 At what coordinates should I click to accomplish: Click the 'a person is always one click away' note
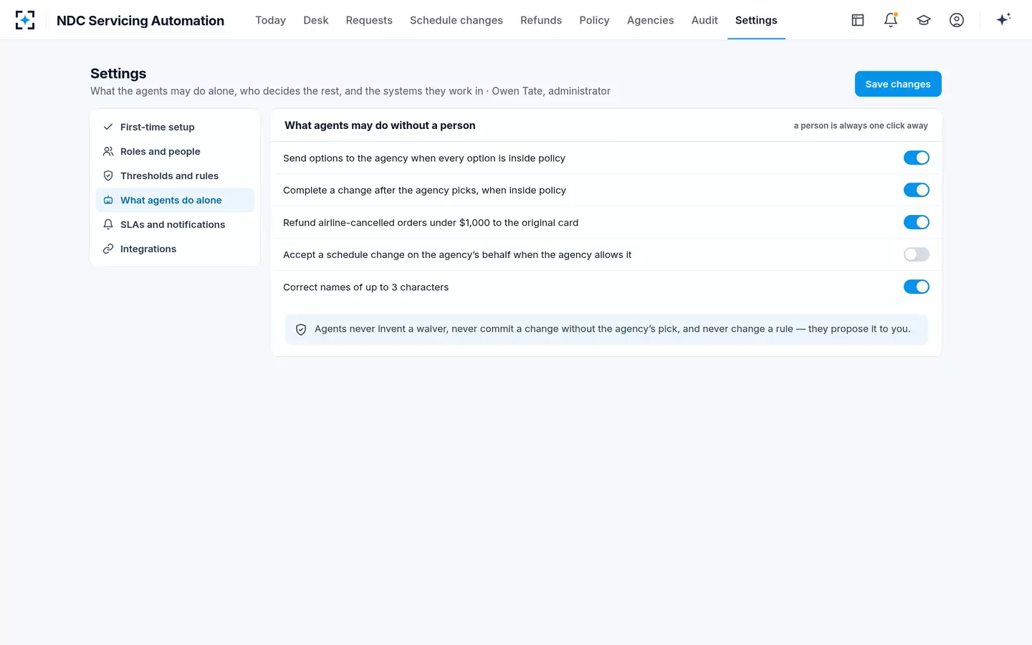click(x=861, y=125)
